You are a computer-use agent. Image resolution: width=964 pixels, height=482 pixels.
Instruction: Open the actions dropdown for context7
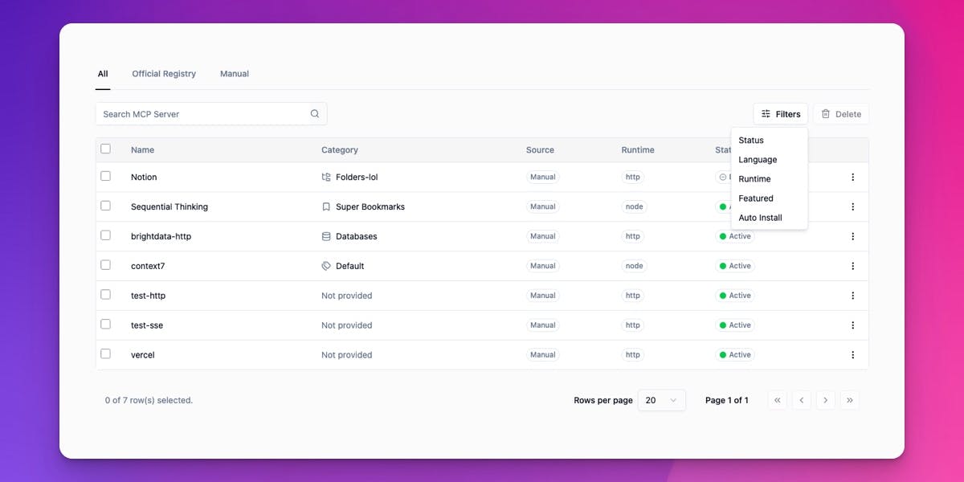tap(853, 265)
